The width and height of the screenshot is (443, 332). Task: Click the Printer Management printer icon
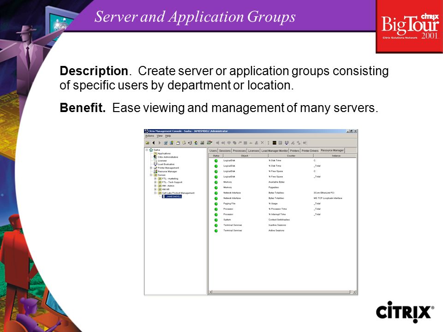[x=155, y=168]
